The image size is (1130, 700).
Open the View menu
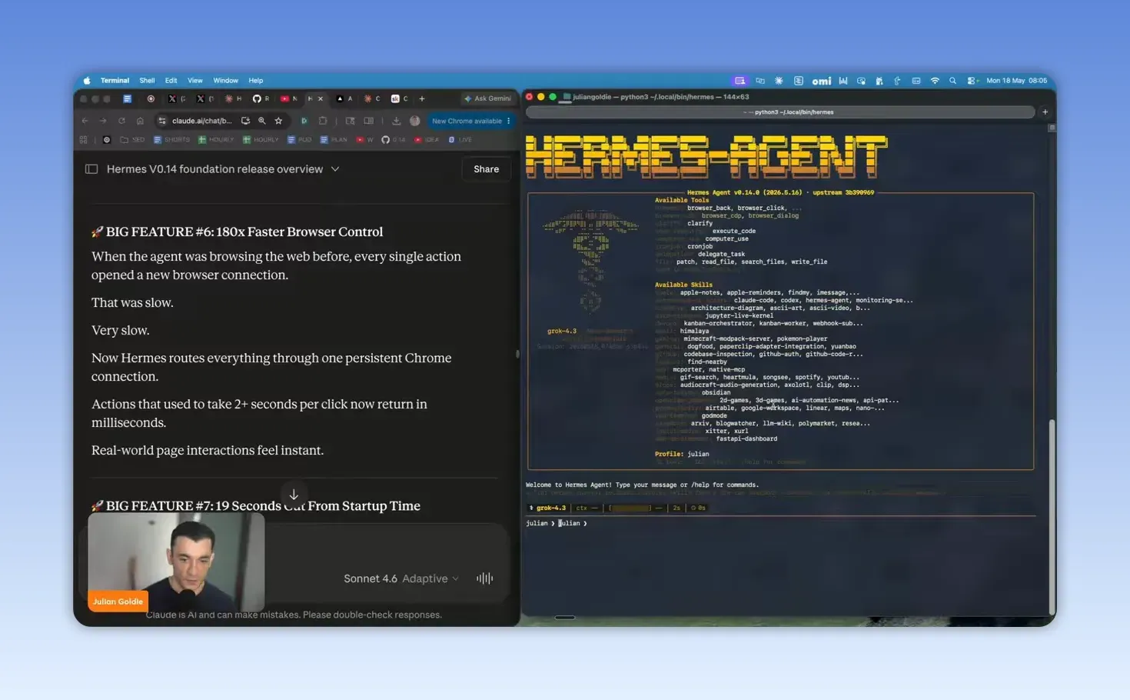pos(195,81)
